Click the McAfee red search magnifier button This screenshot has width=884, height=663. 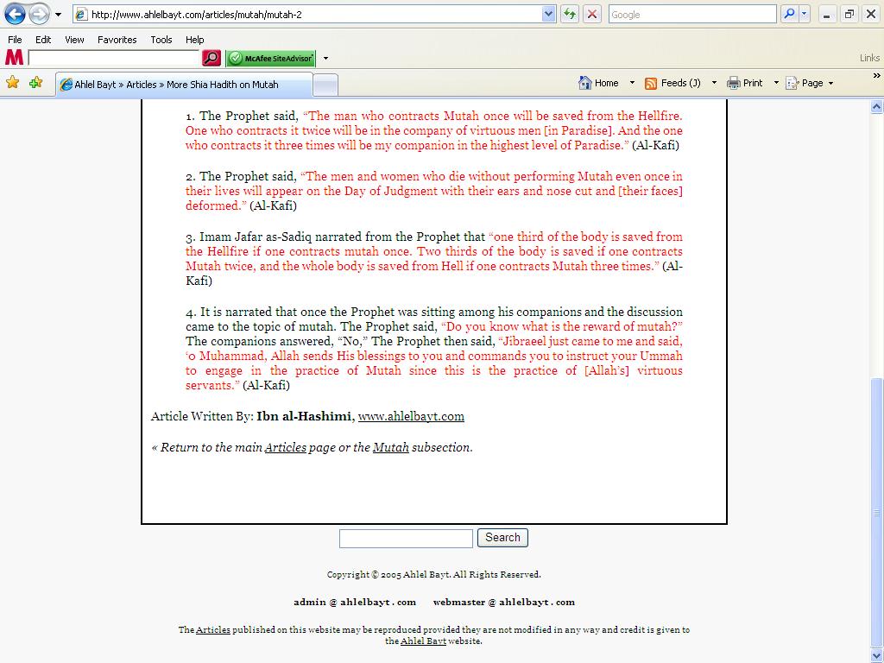pyautogui.click(x=212, y=58)
